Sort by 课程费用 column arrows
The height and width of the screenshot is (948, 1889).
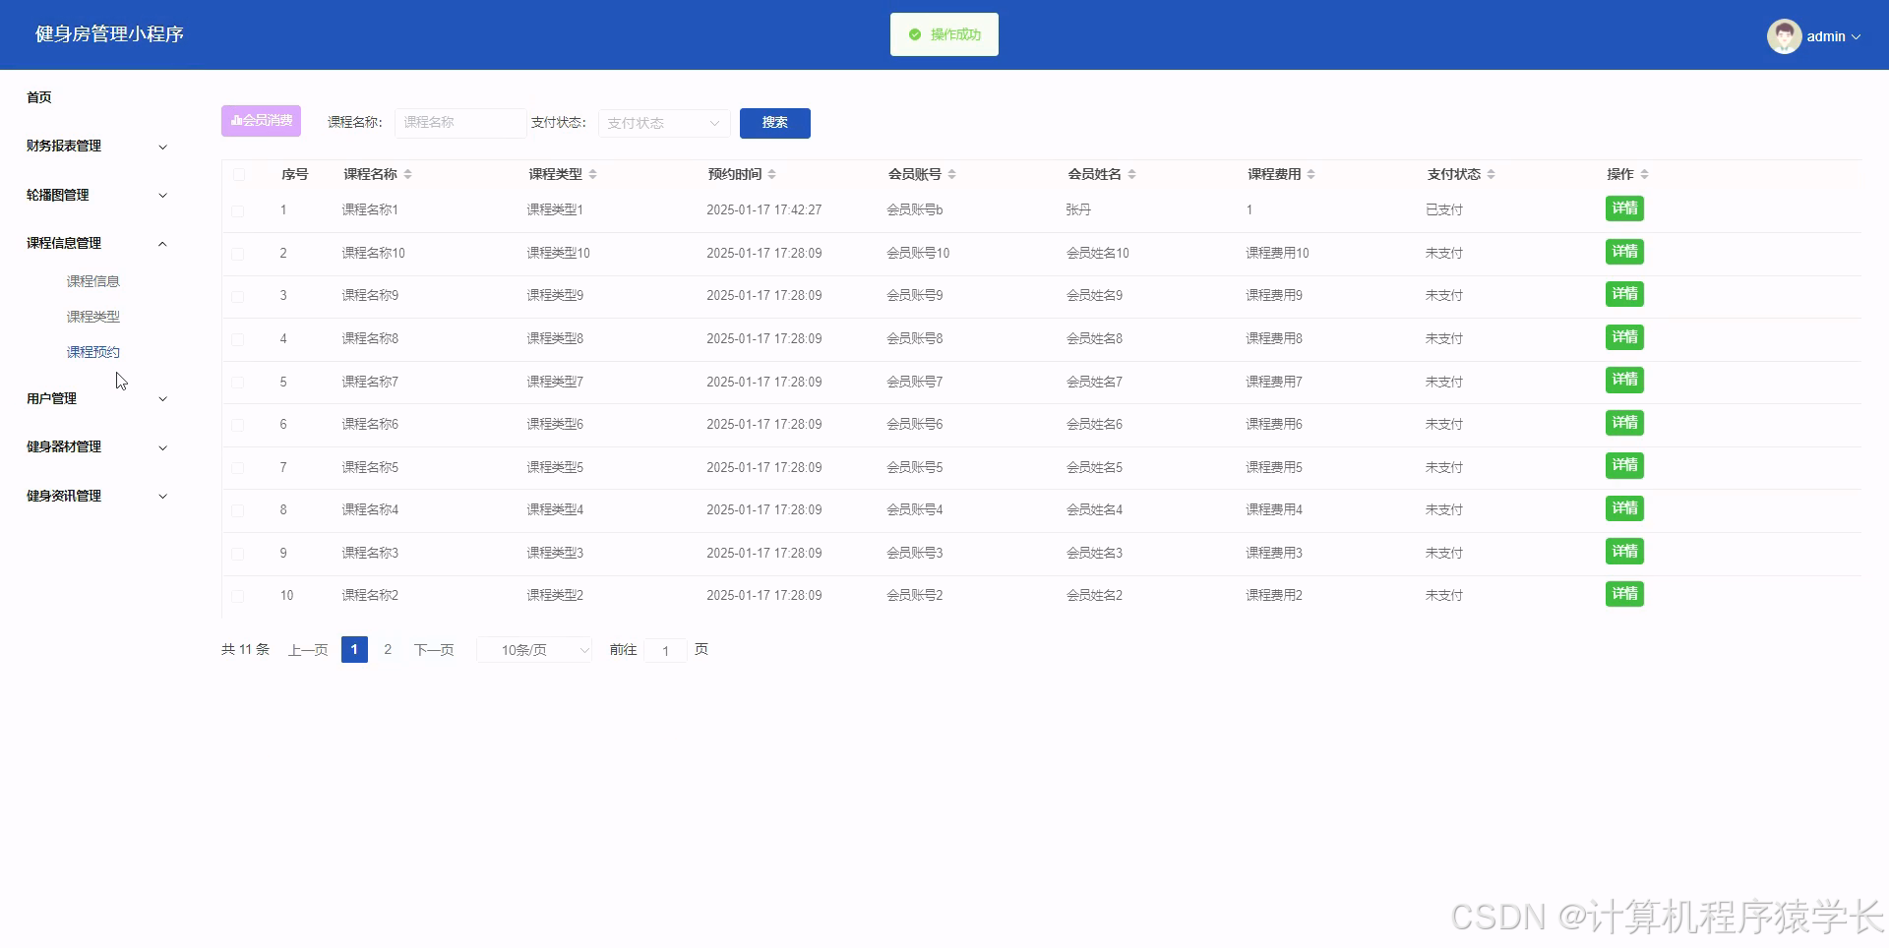tap(1309, 174)
